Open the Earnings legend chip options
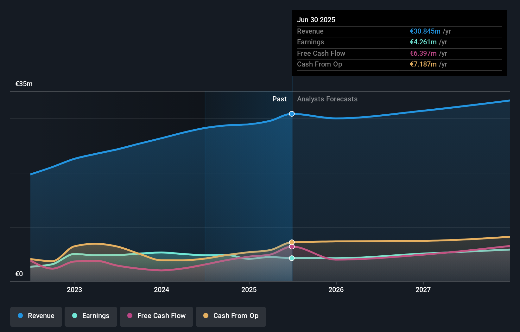520x332 pixels. pos(91,316)
